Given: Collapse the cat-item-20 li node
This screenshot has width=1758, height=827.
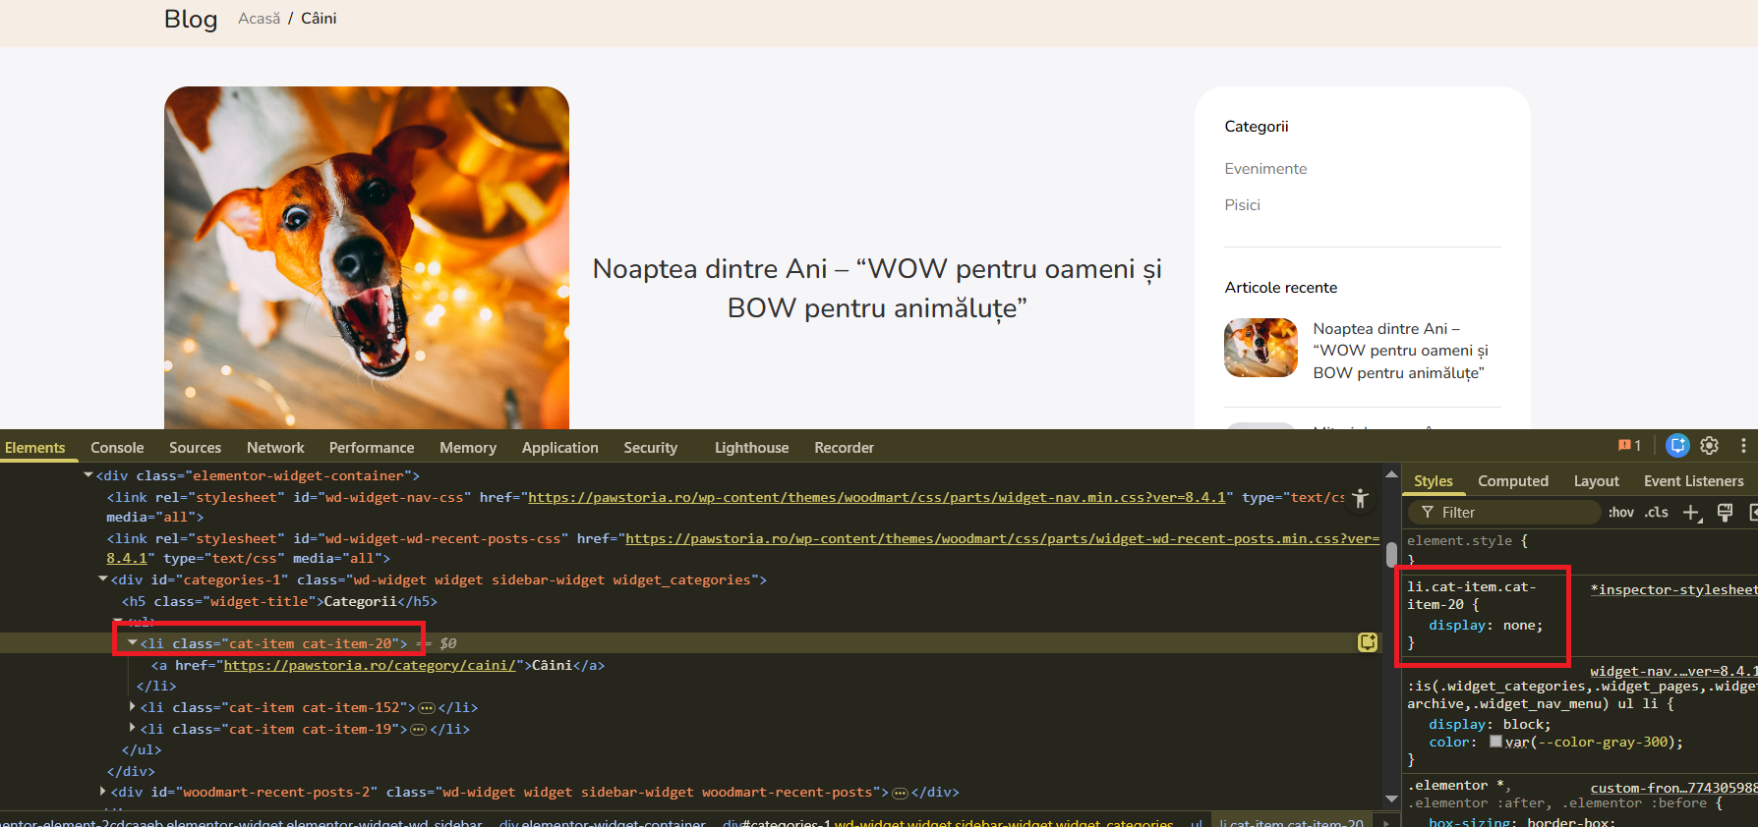Looking at the screenshot, I should [x=133, y=643].
